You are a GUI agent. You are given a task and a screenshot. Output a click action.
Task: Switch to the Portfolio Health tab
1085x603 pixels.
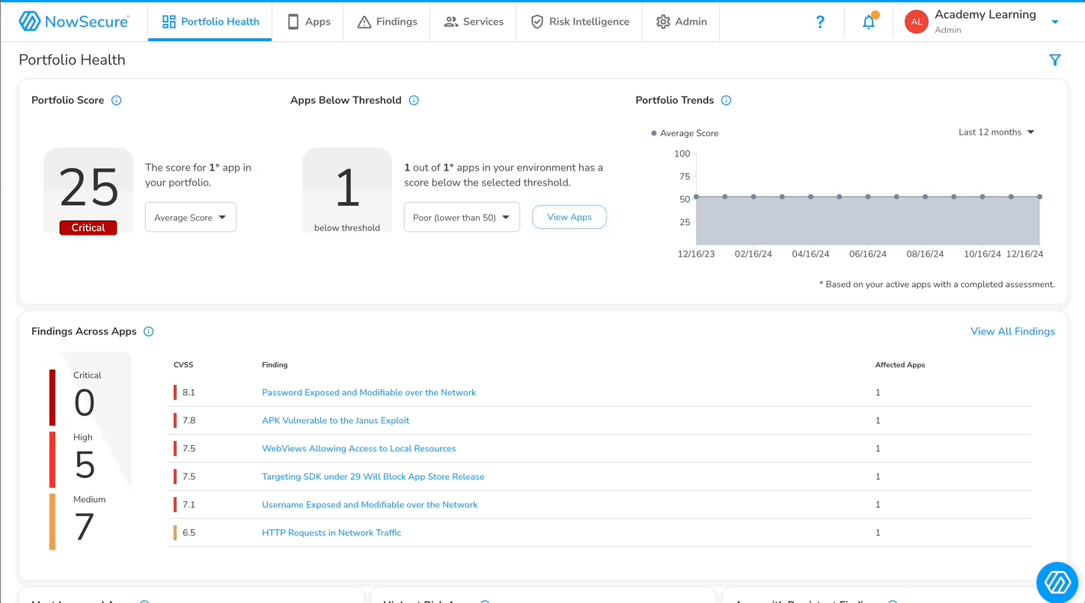210,22
